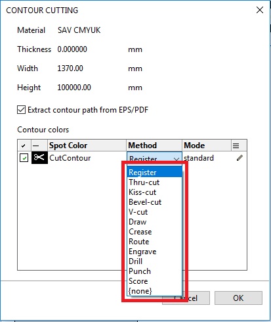This screenshot has width=271, height=322.
Task: Choose Punch in the method list
Action: (154, 271)
